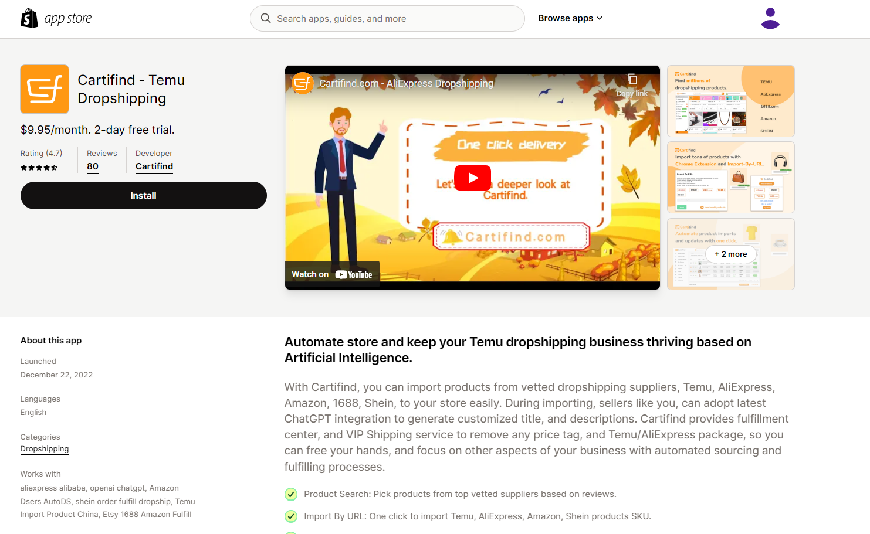The image size is (870, 534).
Task: Open the Dropshipping category link
Action: [45, 449]
